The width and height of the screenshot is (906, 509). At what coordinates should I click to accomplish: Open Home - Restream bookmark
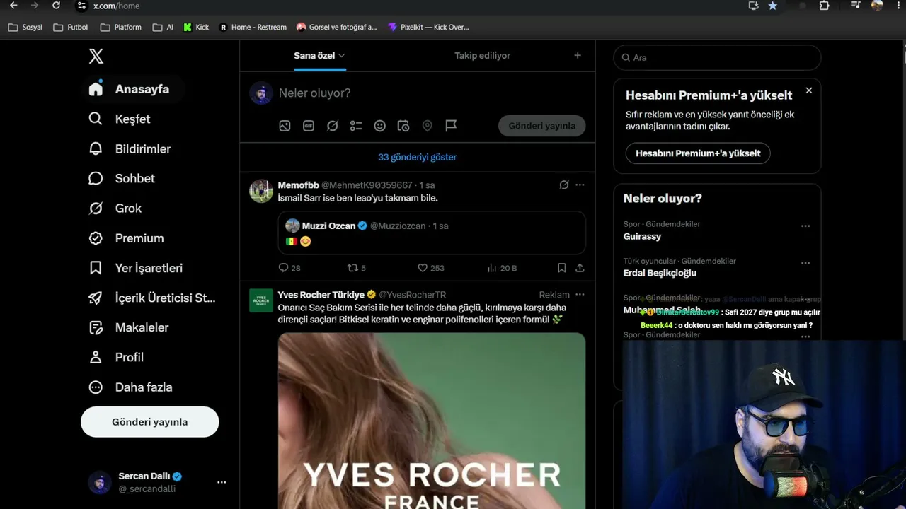[253, 27]
